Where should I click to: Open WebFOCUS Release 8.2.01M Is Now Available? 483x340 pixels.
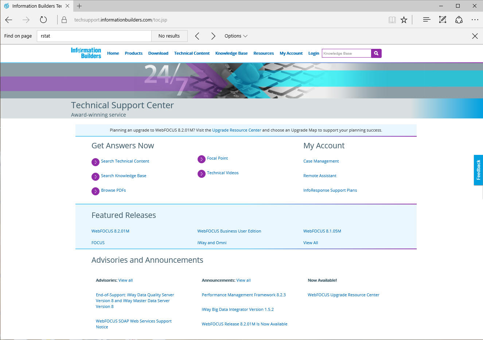coord(245,324)
